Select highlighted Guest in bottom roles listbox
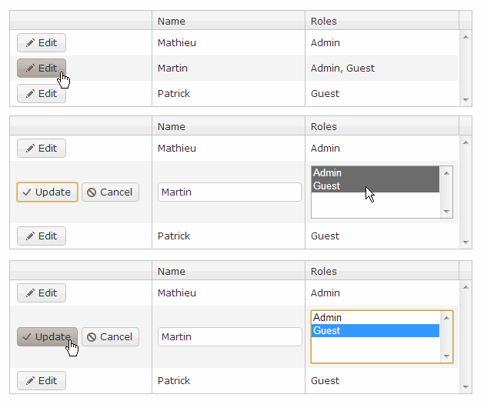The image size is (484, 408). coord(375,331)
